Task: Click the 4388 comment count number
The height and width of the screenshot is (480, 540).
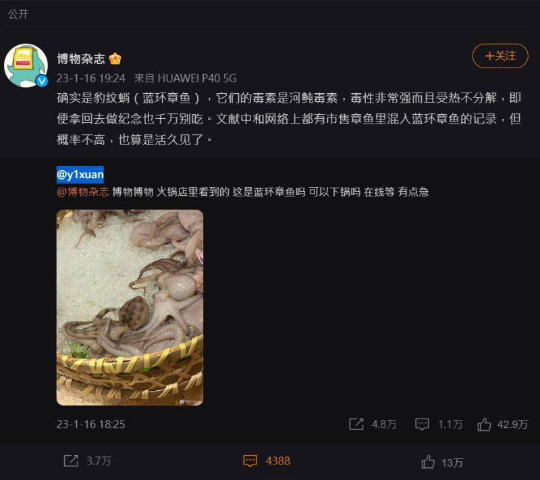Action: pos(278,461)
